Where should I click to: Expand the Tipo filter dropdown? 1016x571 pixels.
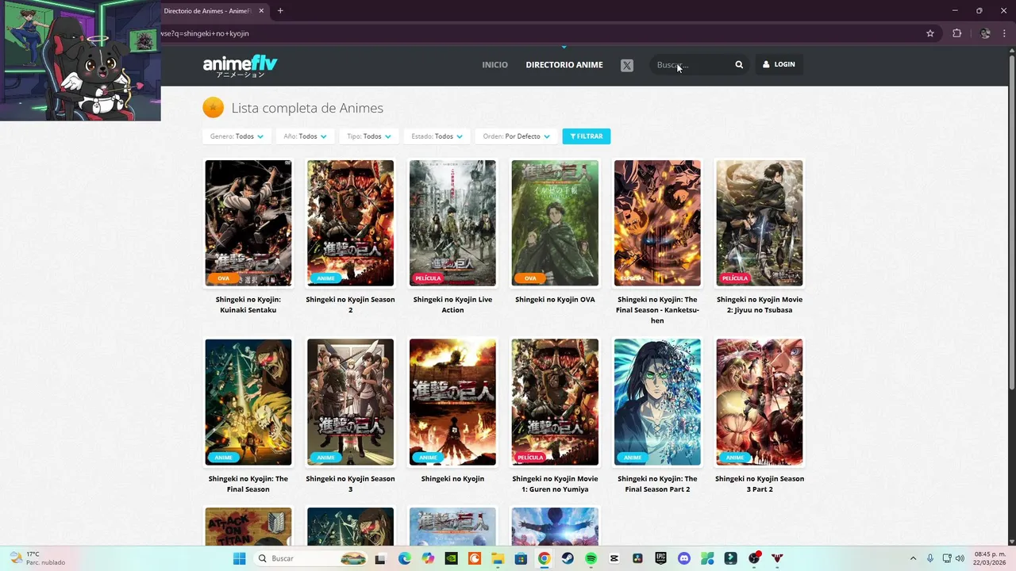pos(369,136)
